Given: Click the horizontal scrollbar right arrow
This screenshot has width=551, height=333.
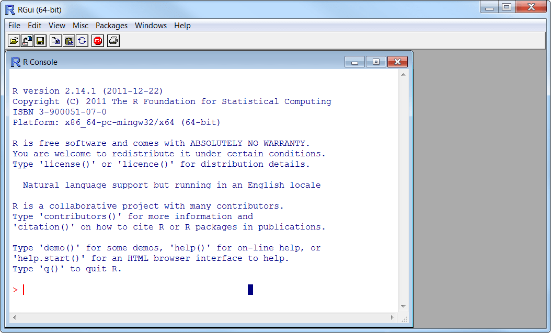Looking at the screenshot, I should tap(392, 317).
